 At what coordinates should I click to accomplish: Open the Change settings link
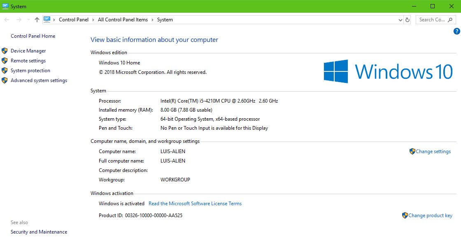click(x=433, y=151)
